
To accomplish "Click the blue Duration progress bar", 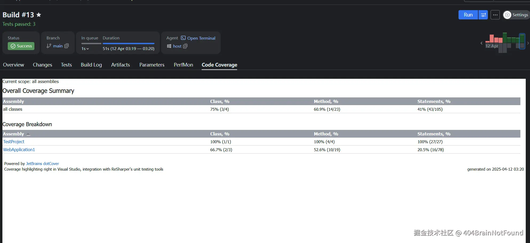I will [128, 43].
